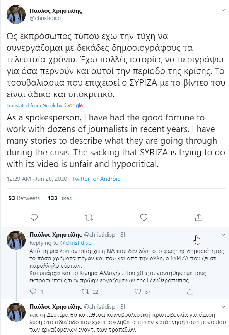
Task: Open the @christidisp mention in Replying to
Action: pyautogui.click(x=76, y=243)
